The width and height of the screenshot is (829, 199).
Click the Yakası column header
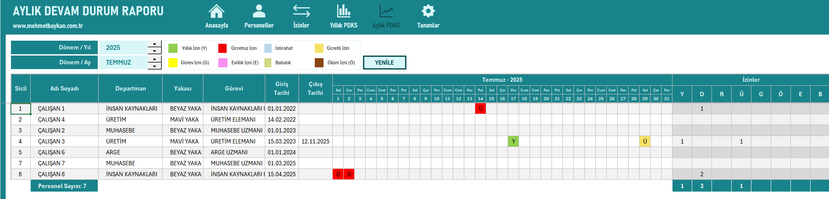pos(183,88)
